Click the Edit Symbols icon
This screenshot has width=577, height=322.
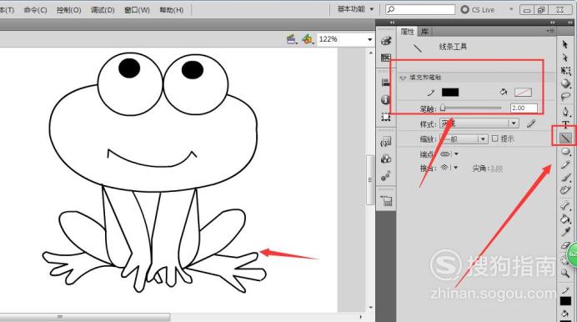(308, 39)
